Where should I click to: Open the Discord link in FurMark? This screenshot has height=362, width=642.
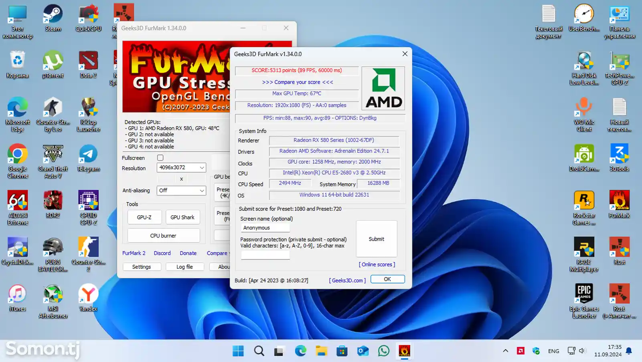coord(162,253)
